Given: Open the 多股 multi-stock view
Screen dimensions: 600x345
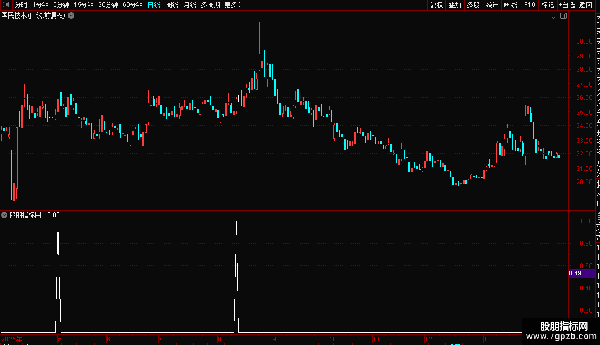Looking at the screenshot, I should (473, 5).
